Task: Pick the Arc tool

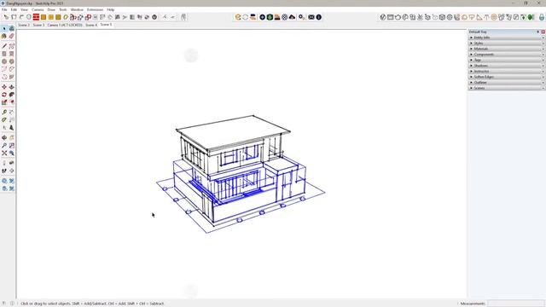Action: click(x=4, y=69)
